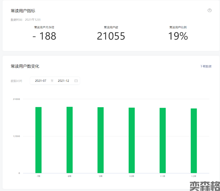220x191 pixels.
Task: Click the 12月 x-axis label
Action: click(194, 176)
